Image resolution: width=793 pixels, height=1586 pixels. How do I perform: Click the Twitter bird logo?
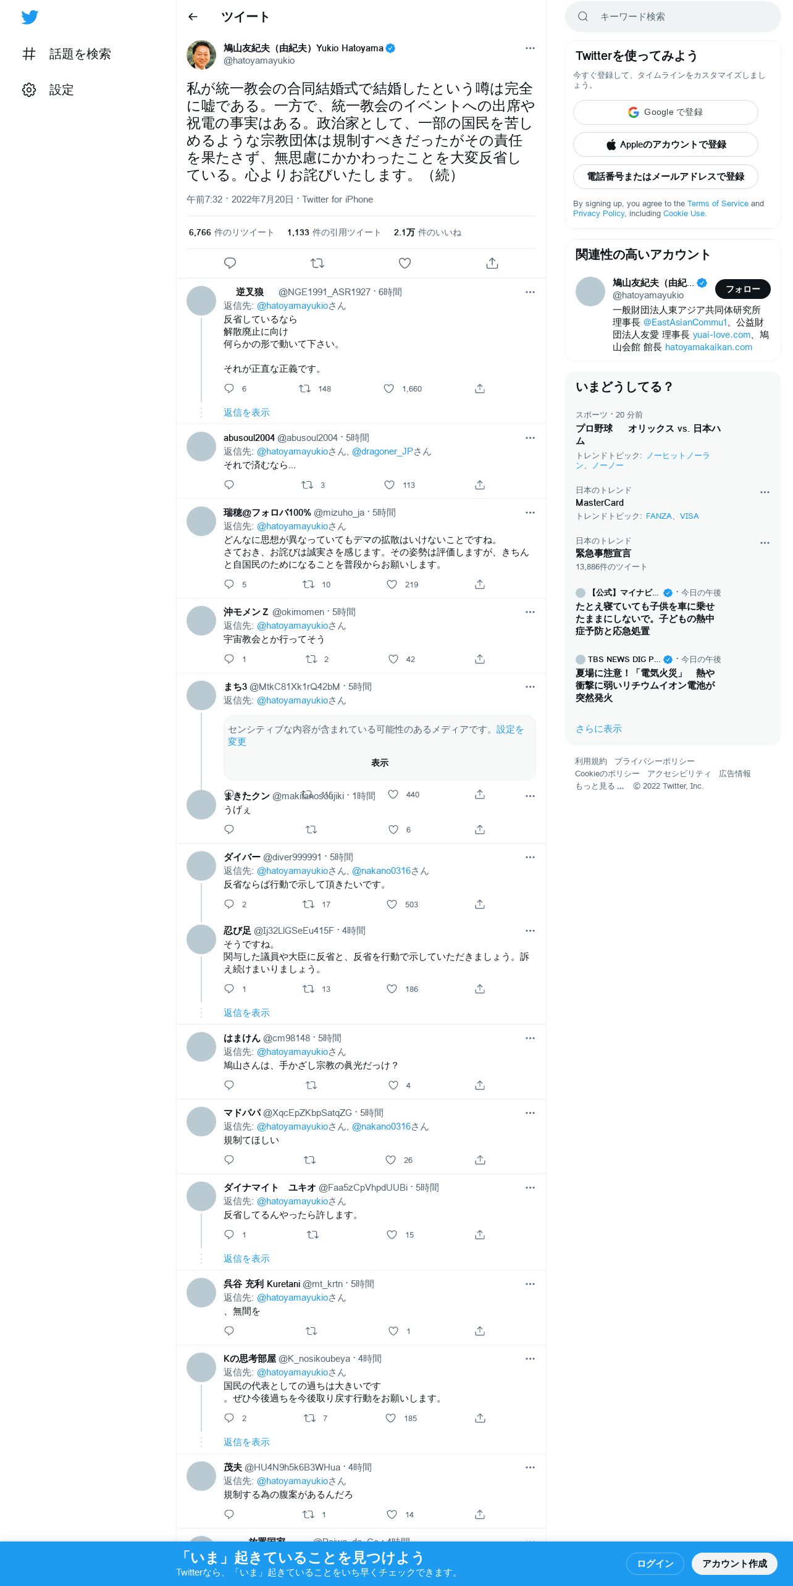point(30,17)
